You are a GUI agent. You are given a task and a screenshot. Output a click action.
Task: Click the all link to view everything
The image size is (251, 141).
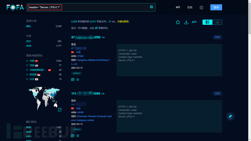pos(96,28)
